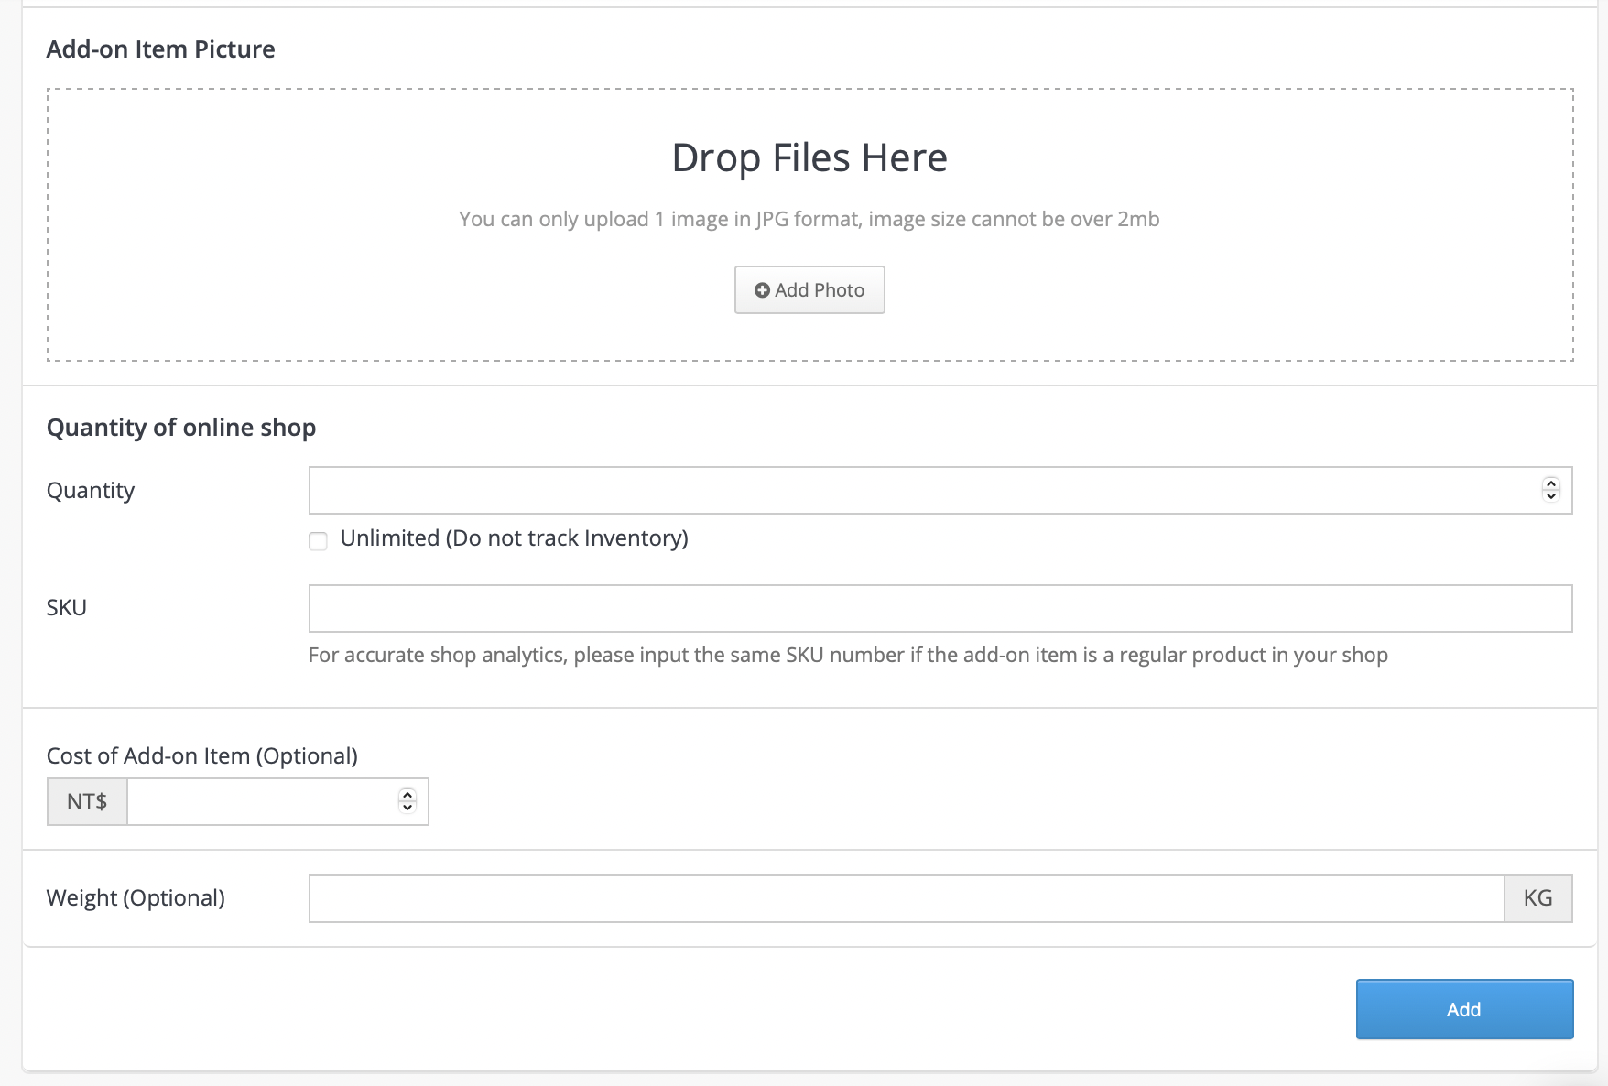Image resolution: width=1608 pixels, height=1086 pixels.
Task: Click the NT$ currency prefix label
Action: point(87,801)
